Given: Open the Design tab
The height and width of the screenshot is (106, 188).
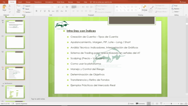Looking at the screenshot, I should click(x=28, y=2).
